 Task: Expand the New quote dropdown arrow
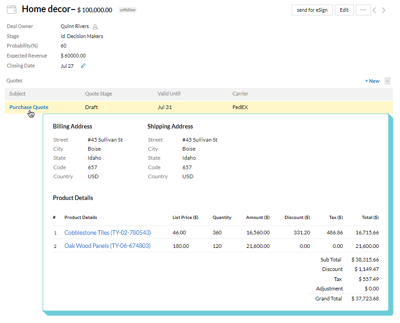pos(387,81)
